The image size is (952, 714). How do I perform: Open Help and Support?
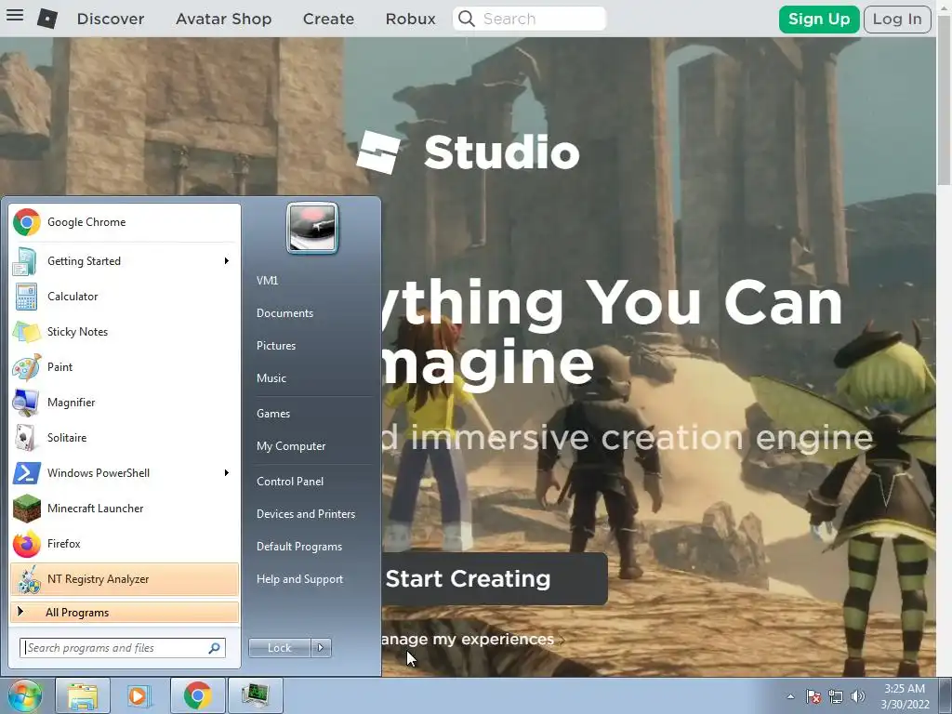pyautogui.click(x=299, y=579)
